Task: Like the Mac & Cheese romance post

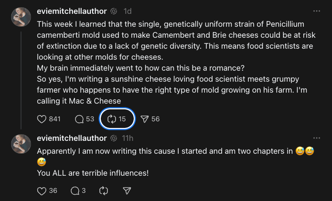Action: coord(42,119)
